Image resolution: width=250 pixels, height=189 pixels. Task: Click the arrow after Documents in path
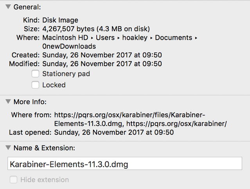(196, 38)
